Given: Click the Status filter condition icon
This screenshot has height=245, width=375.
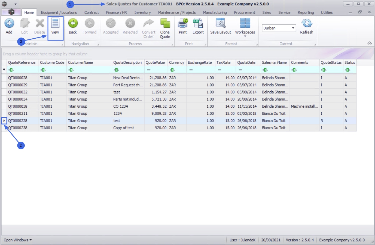Looking at the screenshot, I should coord(347,70).
